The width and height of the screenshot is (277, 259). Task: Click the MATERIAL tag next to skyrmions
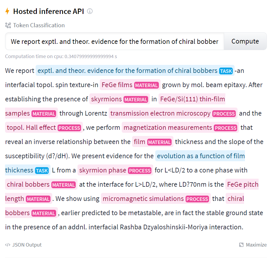[136, 100]
